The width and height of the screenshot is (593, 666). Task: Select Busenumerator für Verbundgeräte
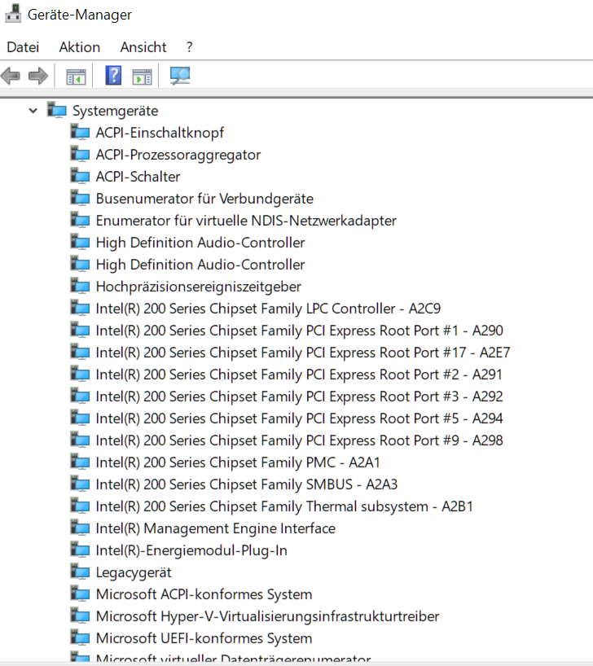pyautogui.click(x=204, y=199)
